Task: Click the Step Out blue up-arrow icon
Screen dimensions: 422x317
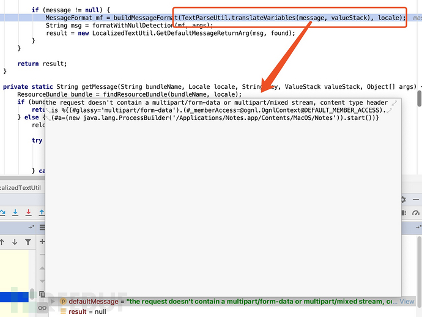Action: click(42, 212)
